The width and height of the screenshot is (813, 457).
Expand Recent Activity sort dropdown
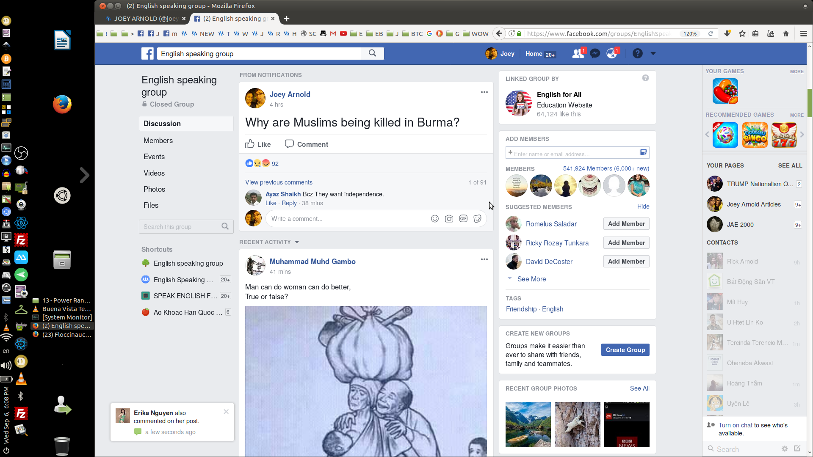[297, 242]
